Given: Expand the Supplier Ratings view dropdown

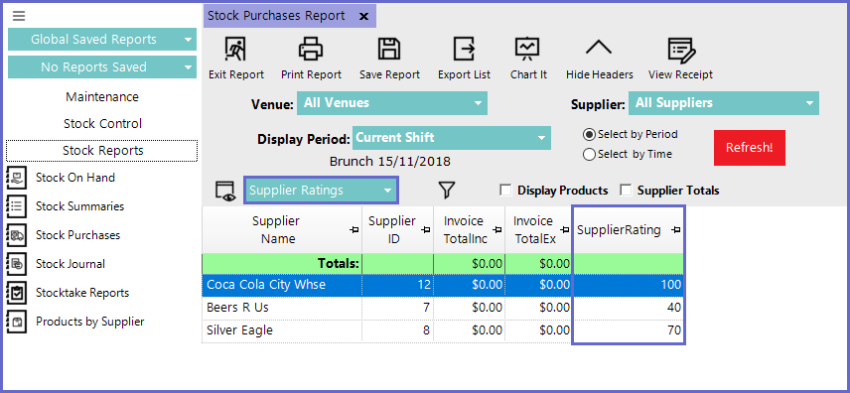Looking at the screenshot, I should tap(322, 191).
